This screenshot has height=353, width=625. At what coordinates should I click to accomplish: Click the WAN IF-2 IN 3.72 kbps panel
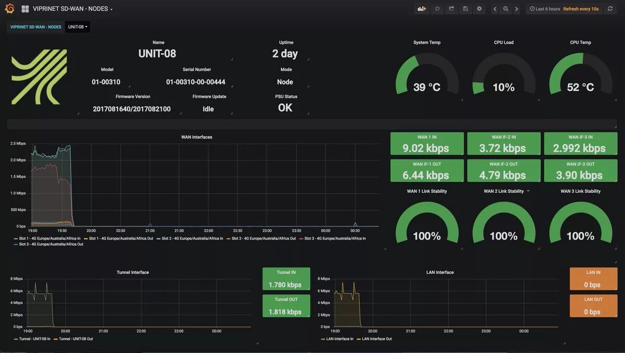(x=504, y=144)
